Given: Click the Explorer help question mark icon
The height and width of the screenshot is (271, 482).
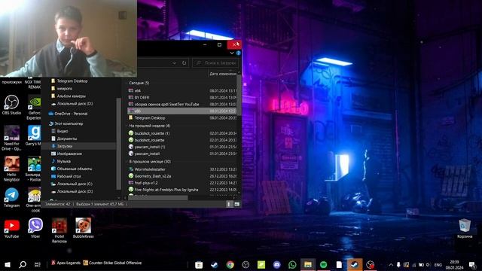Looking at the screenshot, I should [238, 53].
